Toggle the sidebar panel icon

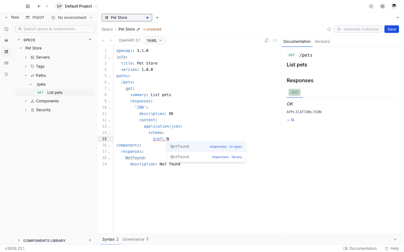point(28,6)
